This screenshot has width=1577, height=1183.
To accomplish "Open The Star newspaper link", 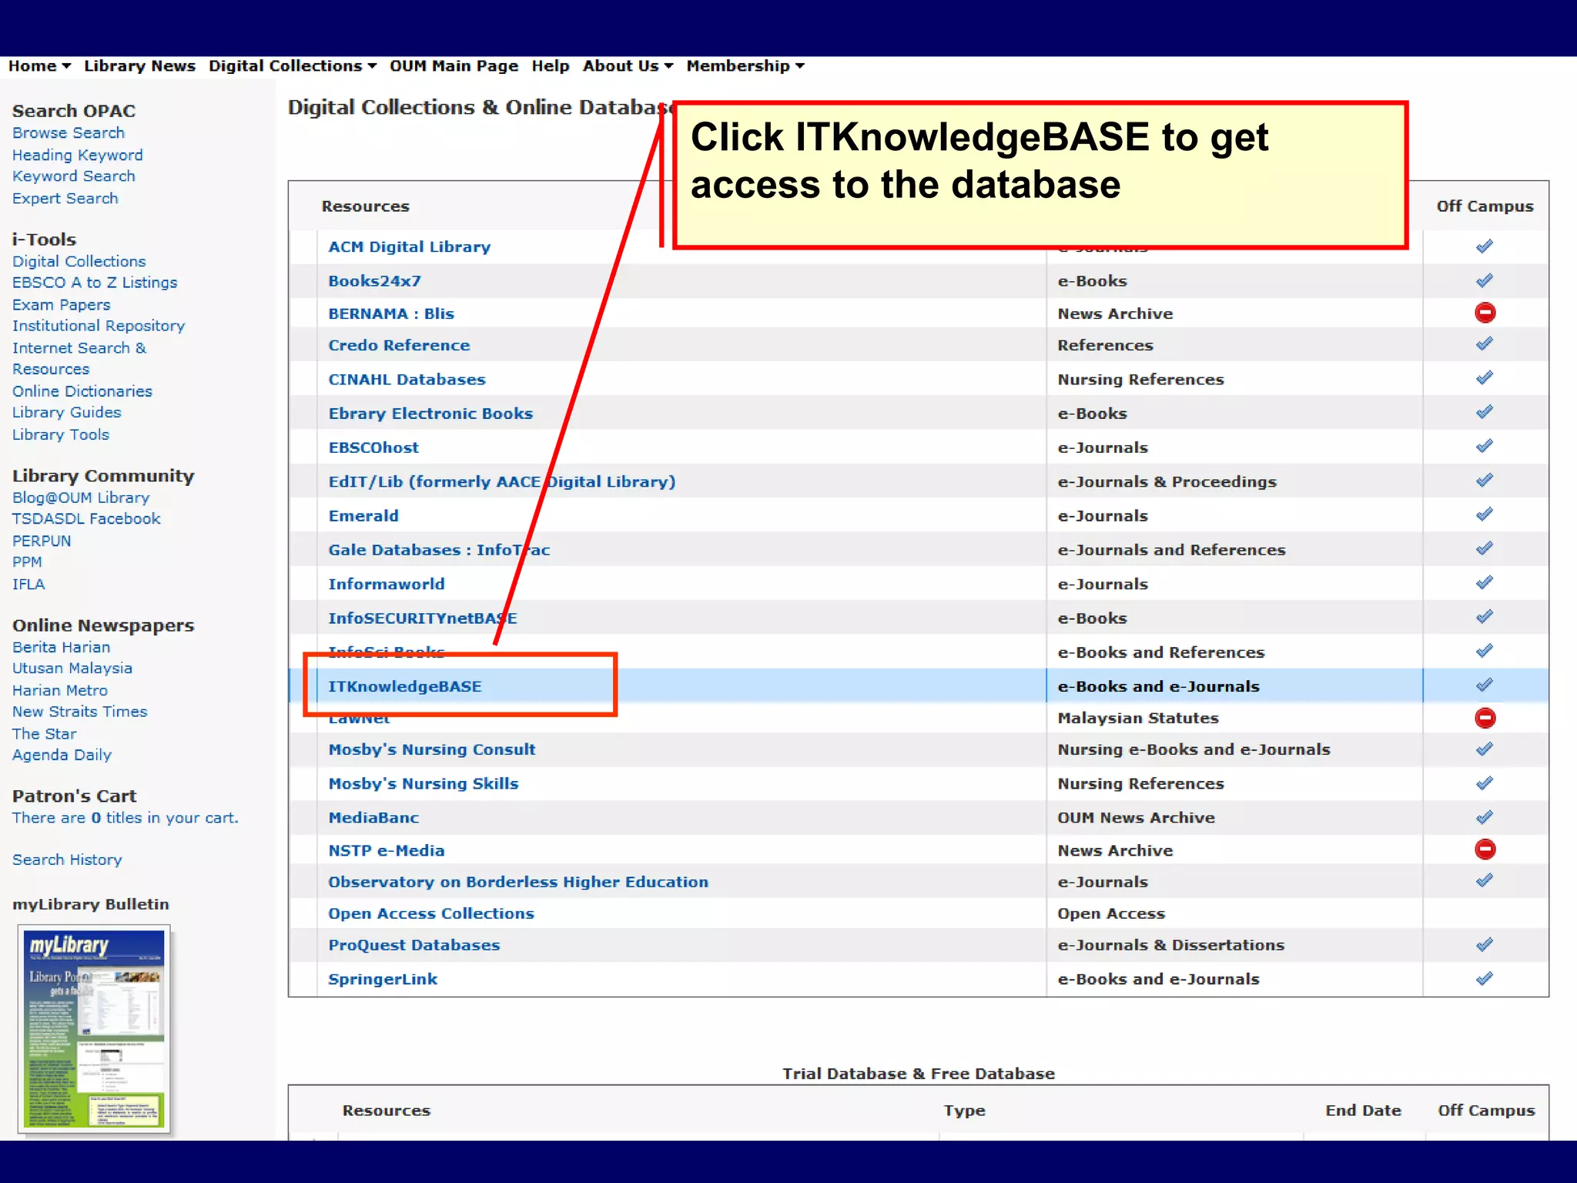I will click(x=45, y=734).
